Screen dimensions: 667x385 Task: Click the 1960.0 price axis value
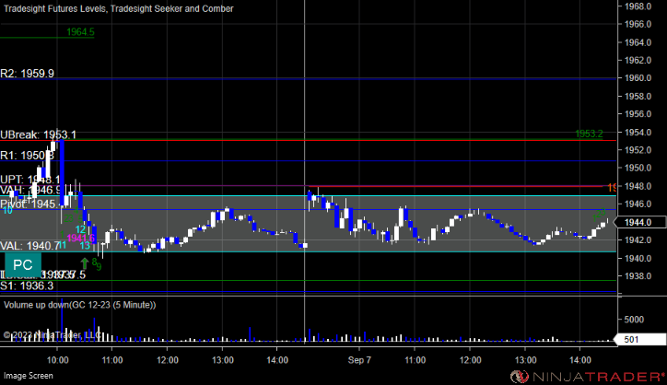tap(638, 78)
